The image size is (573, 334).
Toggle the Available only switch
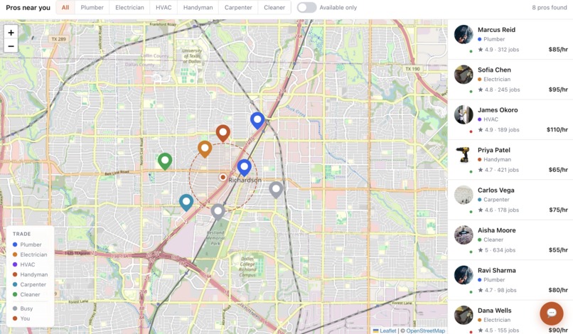(x=306, y=7)
